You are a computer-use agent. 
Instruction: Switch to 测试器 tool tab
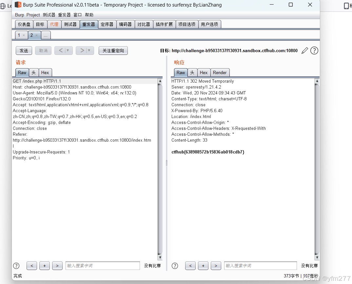(70, 24)
